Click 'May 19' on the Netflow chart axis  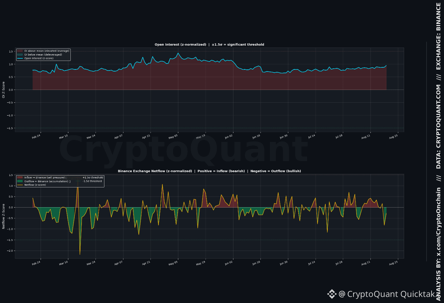[201, 263]
